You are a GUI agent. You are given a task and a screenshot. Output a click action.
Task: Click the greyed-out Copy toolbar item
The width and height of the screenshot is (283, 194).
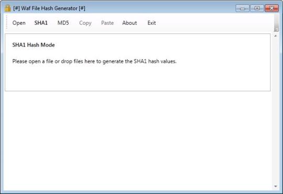[85, 23]
